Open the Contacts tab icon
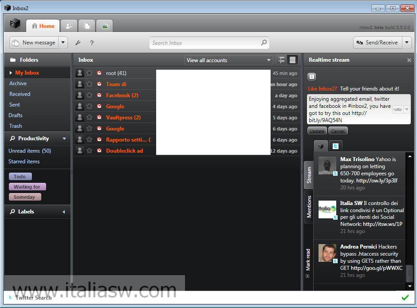 pyautogui.click(x=69, y=26)
